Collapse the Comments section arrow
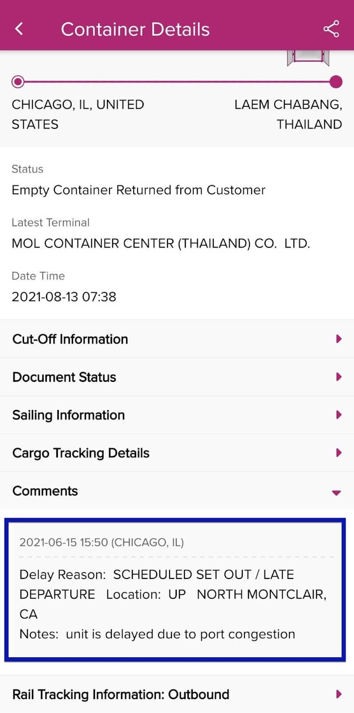Image resolution: width=354 pixels, height=713 pixels. pos(337,493)
